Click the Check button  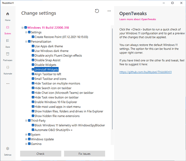tap(41, 154)
